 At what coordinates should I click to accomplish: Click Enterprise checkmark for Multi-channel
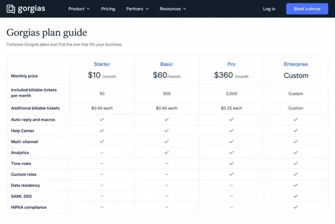(295, 142)
